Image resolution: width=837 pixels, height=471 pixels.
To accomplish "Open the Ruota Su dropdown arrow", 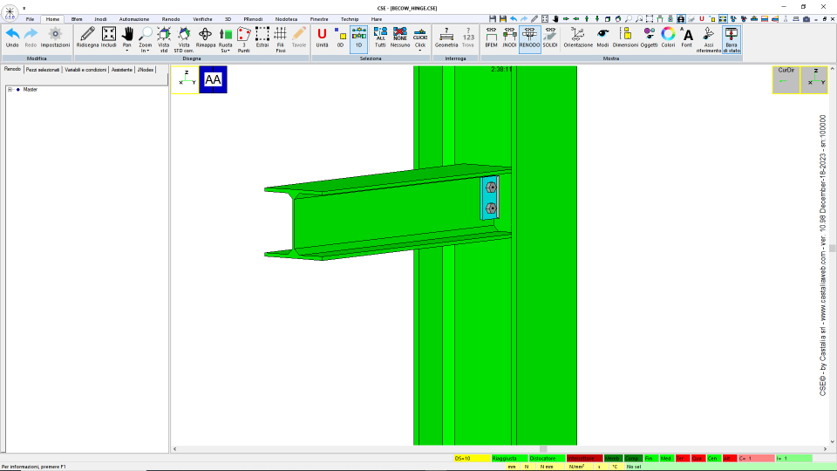I will (229, 51).
